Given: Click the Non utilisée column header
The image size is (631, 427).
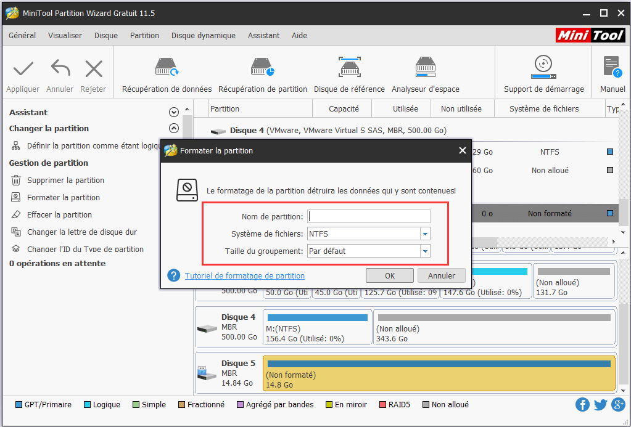Looking at the screenshot, I should (461, 108).
